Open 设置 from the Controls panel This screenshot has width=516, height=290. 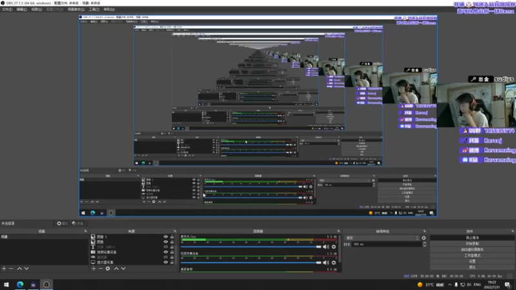(x=472, y=261)
